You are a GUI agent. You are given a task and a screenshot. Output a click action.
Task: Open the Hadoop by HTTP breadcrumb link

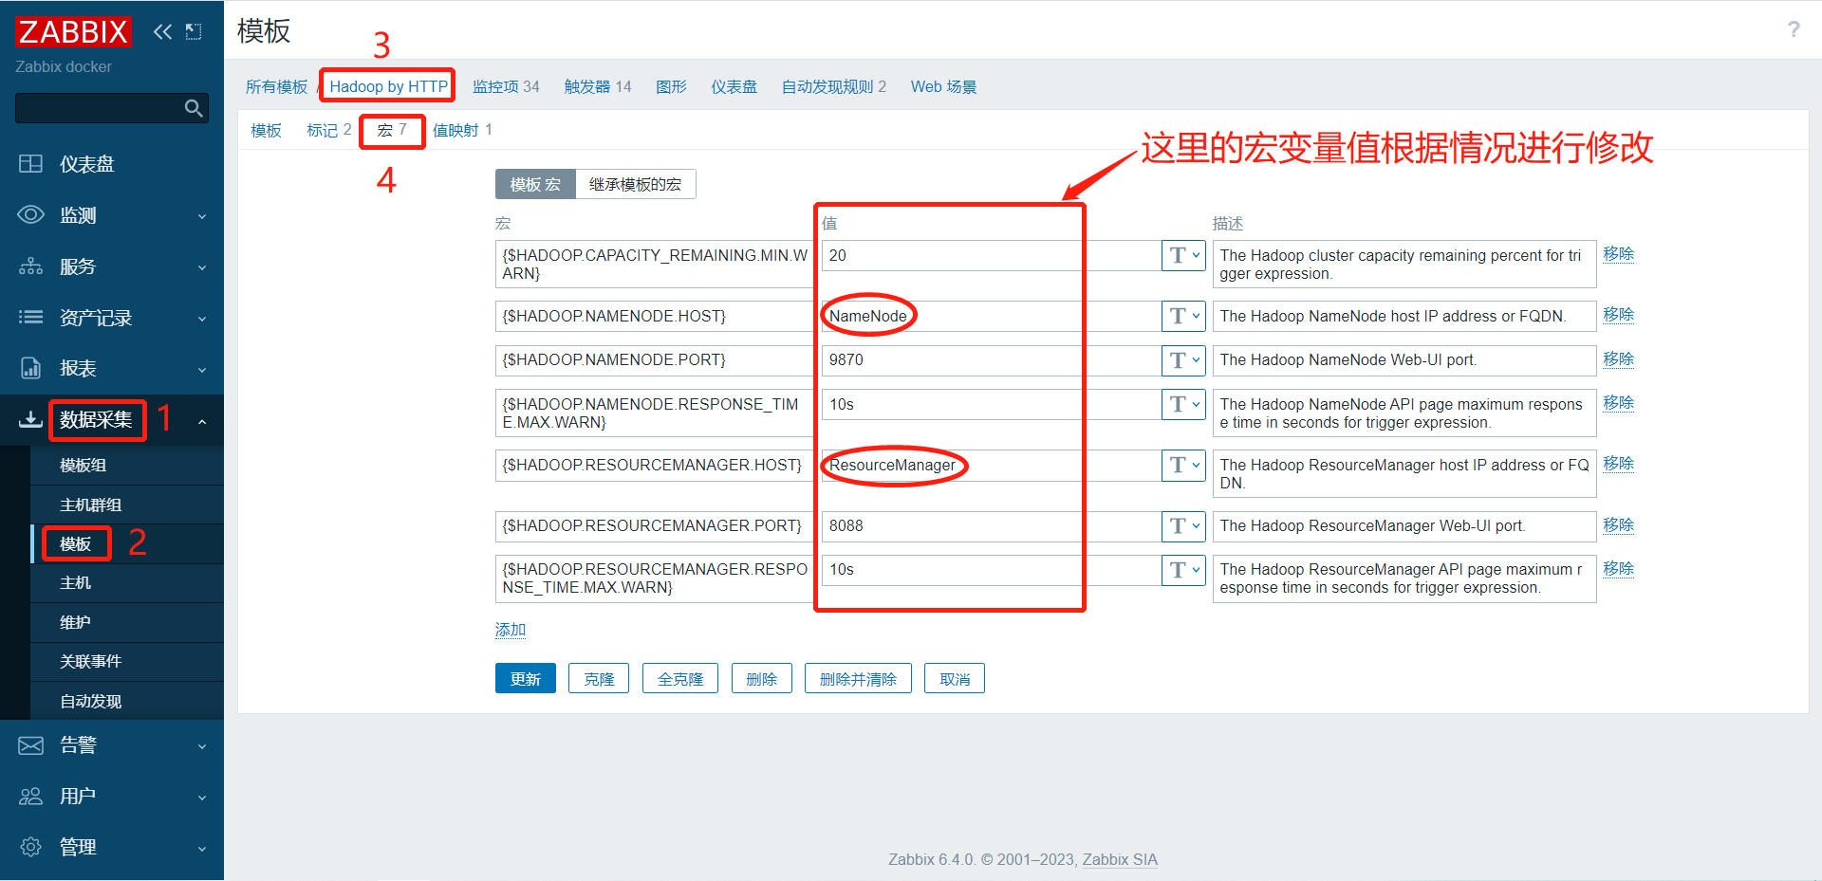[x=389, y=87]
